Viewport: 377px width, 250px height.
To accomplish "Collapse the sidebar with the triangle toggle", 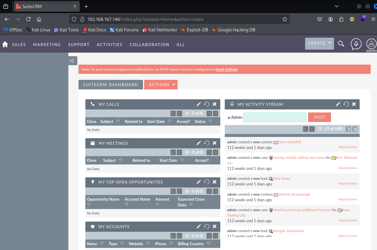I will pyautogui.click(x=72, y=61).
